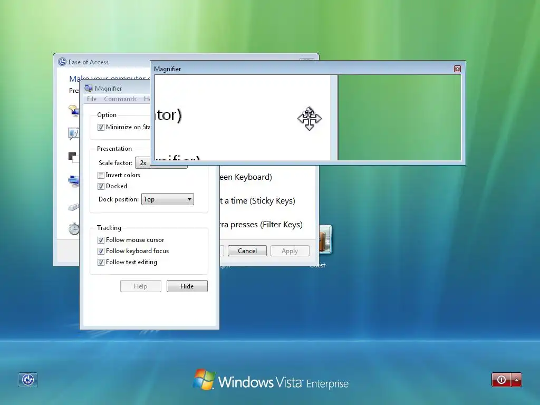Toggle Follow keyboard focus checkbox
The image size is (540, 405).
[x=101, y=251]
